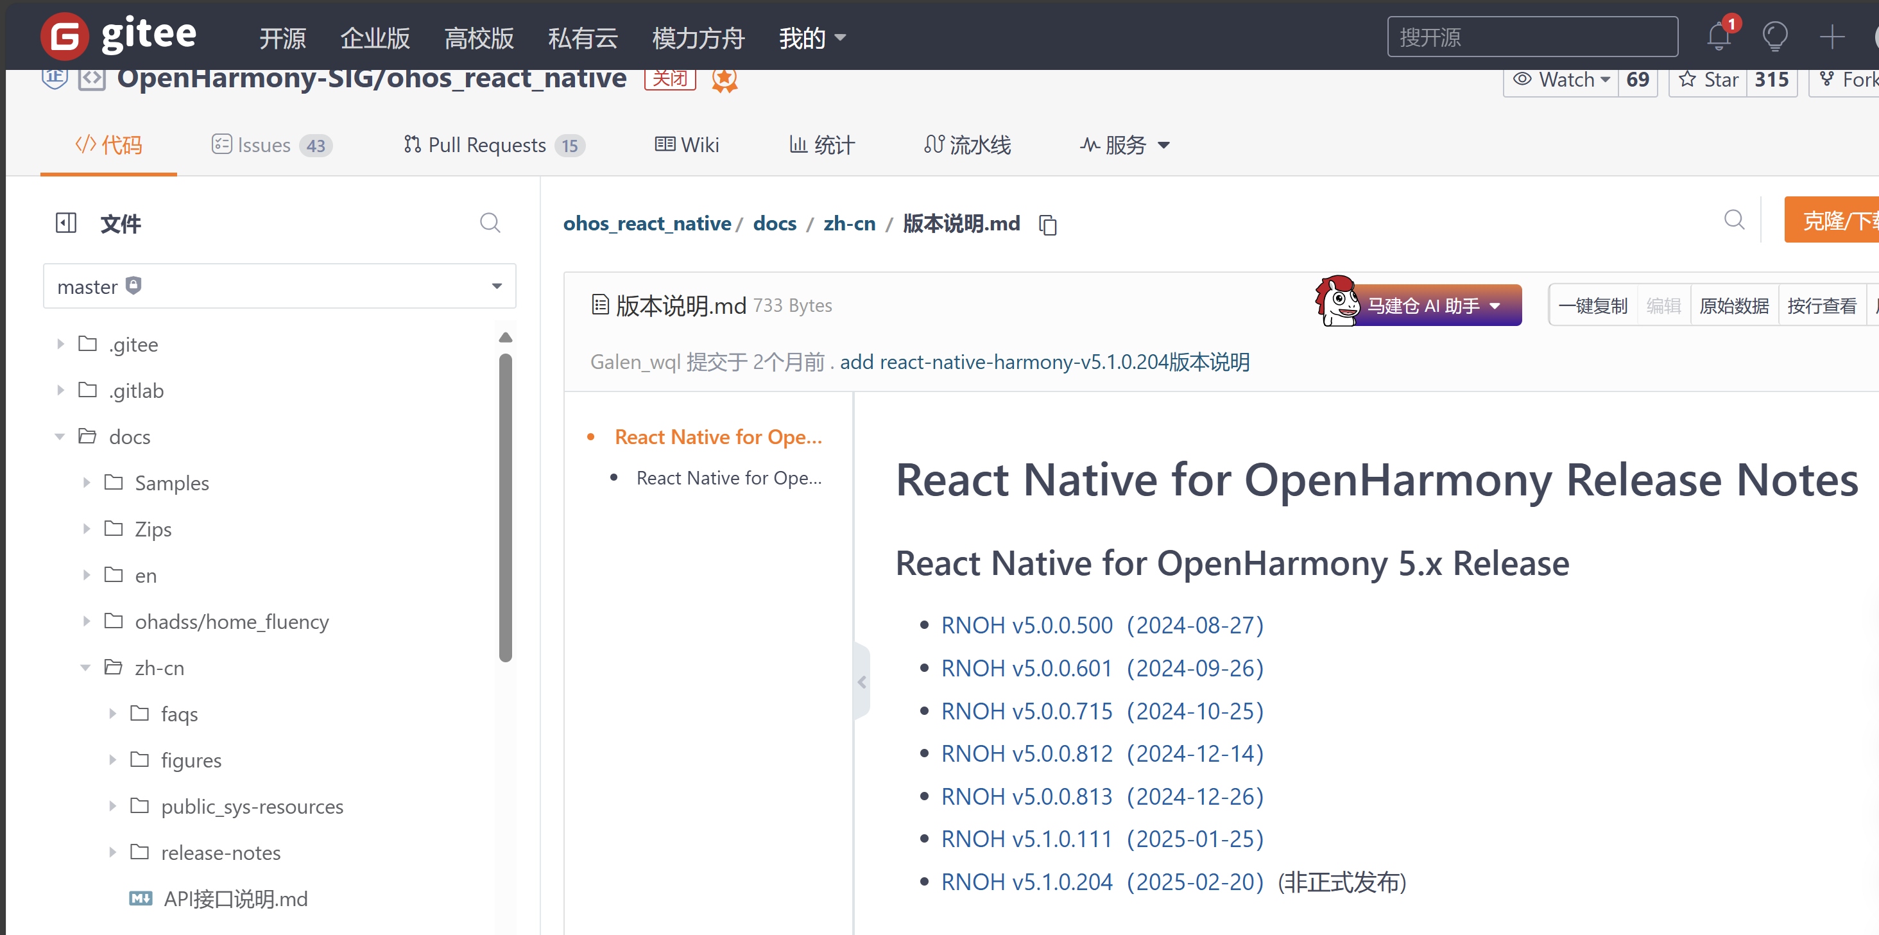Expand the en folder
This screenshot has height=935, width=1879.
(86, 575)
